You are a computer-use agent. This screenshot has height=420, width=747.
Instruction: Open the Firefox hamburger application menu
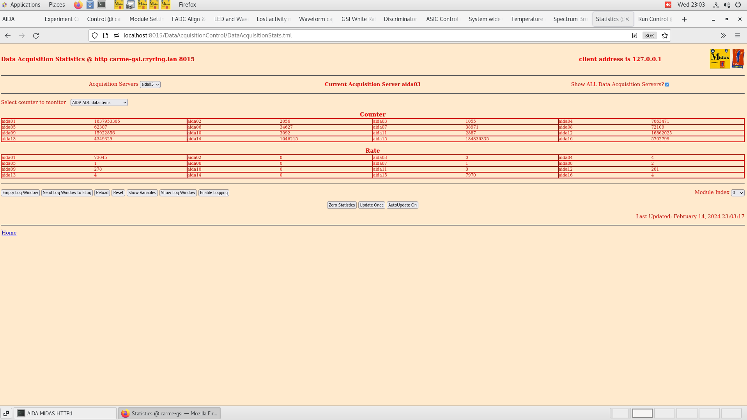pos(737,35)
